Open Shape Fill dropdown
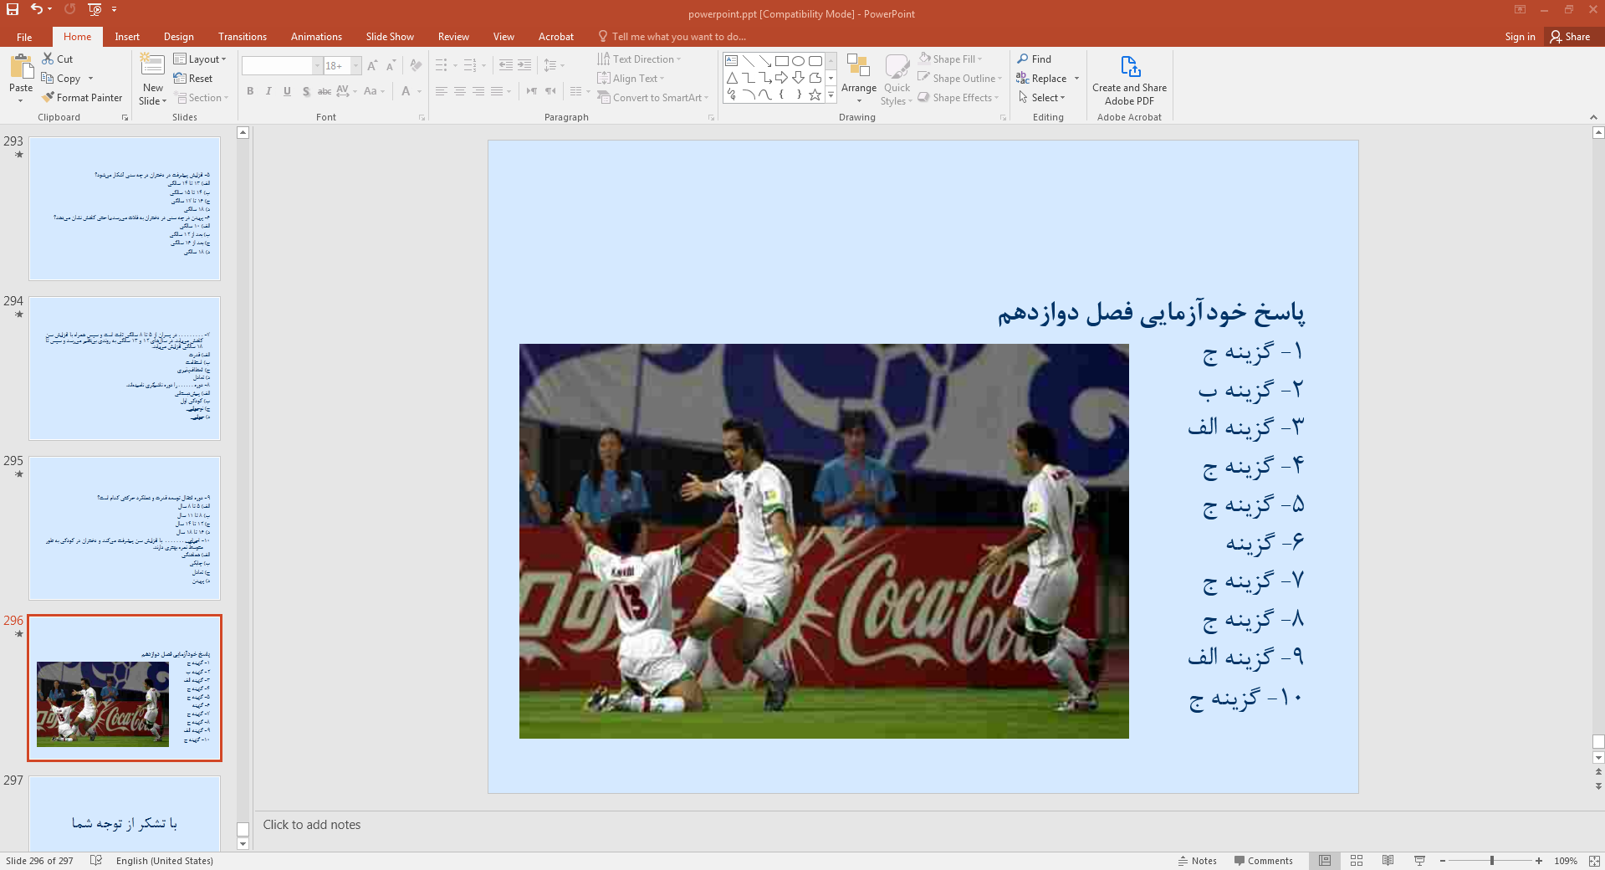The height and width of the screenshot is (870, 1605). tap(950, 59)
